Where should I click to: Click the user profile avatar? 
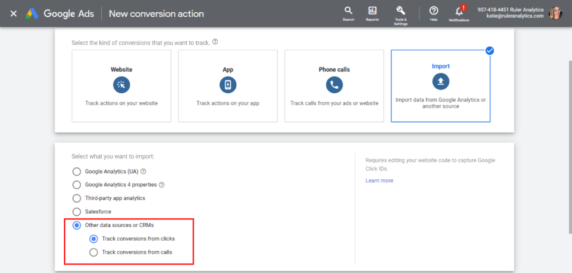(555, 13)
